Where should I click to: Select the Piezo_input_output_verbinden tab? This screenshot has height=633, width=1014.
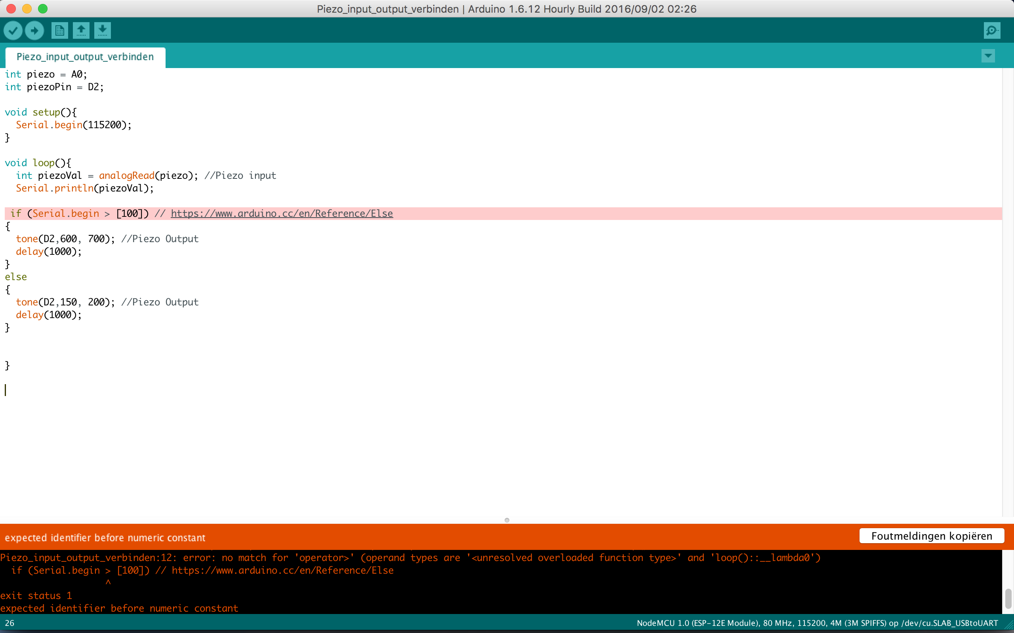(85, 57)
